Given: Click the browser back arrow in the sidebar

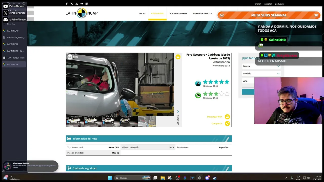Looking at the screenshot, I should [x=13, y=4].
